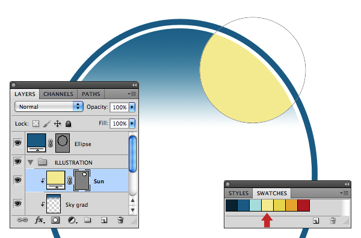Create a new layer in Layers panel
The width and height of the screenshot is (361, 238).
[104, 221]
